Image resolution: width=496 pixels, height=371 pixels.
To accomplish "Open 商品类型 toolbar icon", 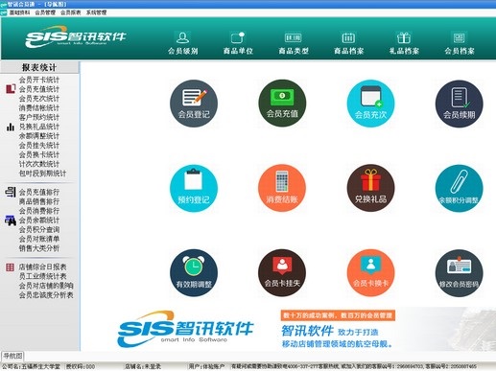I will pyautogui.click(x=294, y=43).
